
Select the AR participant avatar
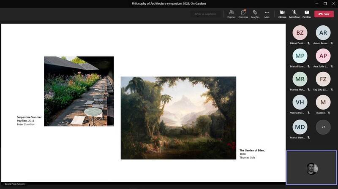pos(323,33)
